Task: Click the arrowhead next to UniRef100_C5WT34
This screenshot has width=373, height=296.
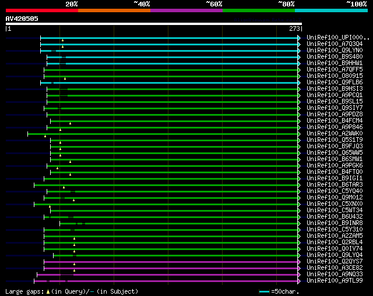Action: [x=299, y=210]
